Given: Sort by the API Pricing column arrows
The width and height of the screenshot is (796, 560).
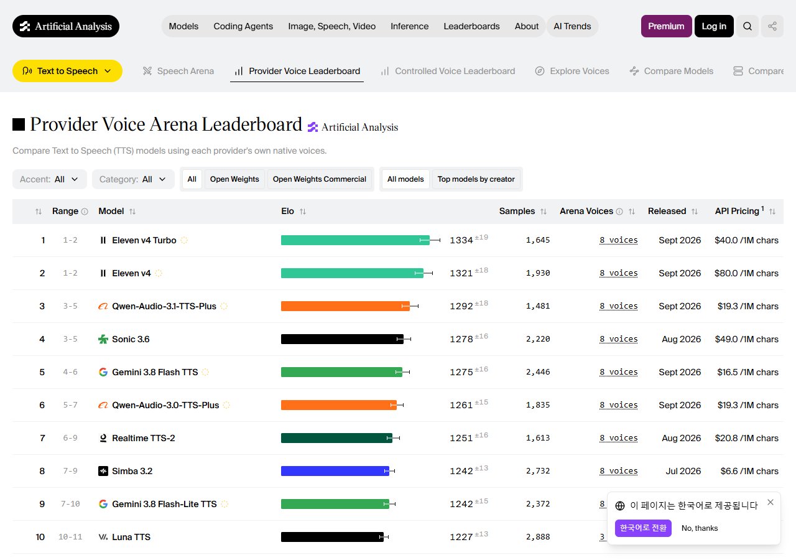Looking at the screenshot, I should 772,212.
